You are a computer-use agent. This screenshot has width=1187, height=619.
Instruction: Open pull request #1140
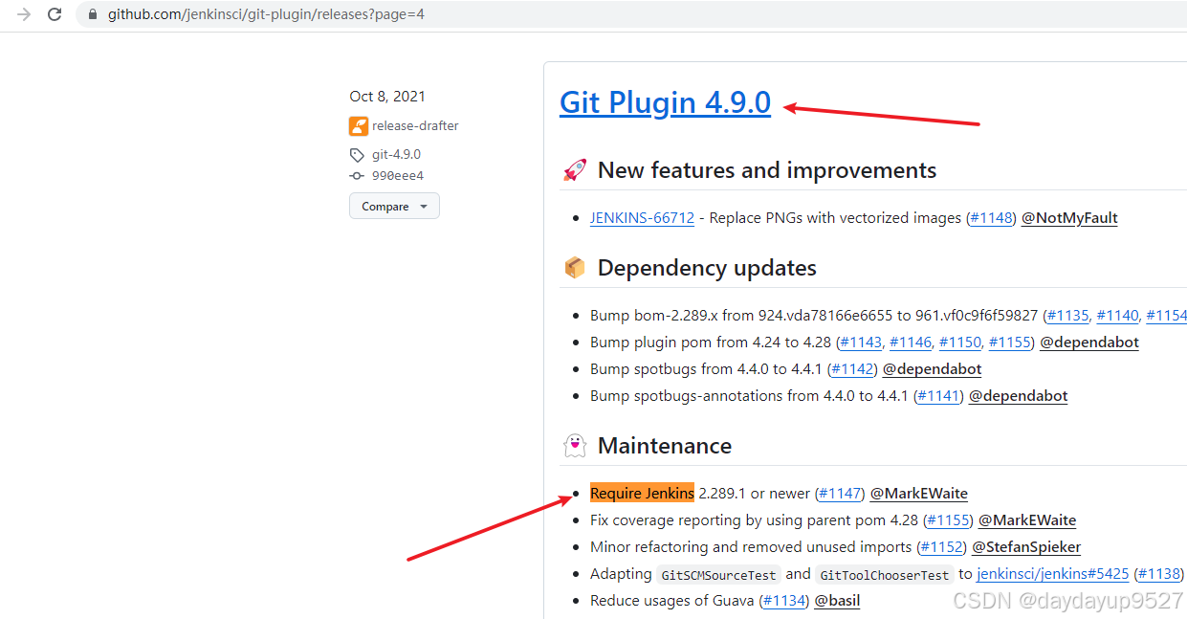pyautogui.click(x=1117, y=316)
